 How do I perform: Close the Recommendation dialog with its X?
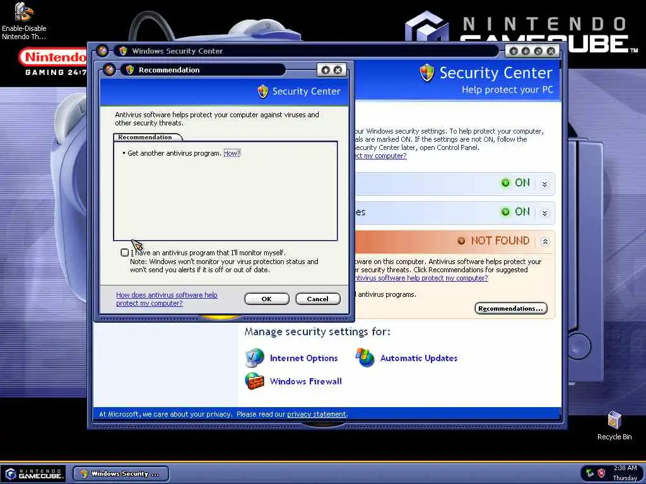[x=338, y=70]
